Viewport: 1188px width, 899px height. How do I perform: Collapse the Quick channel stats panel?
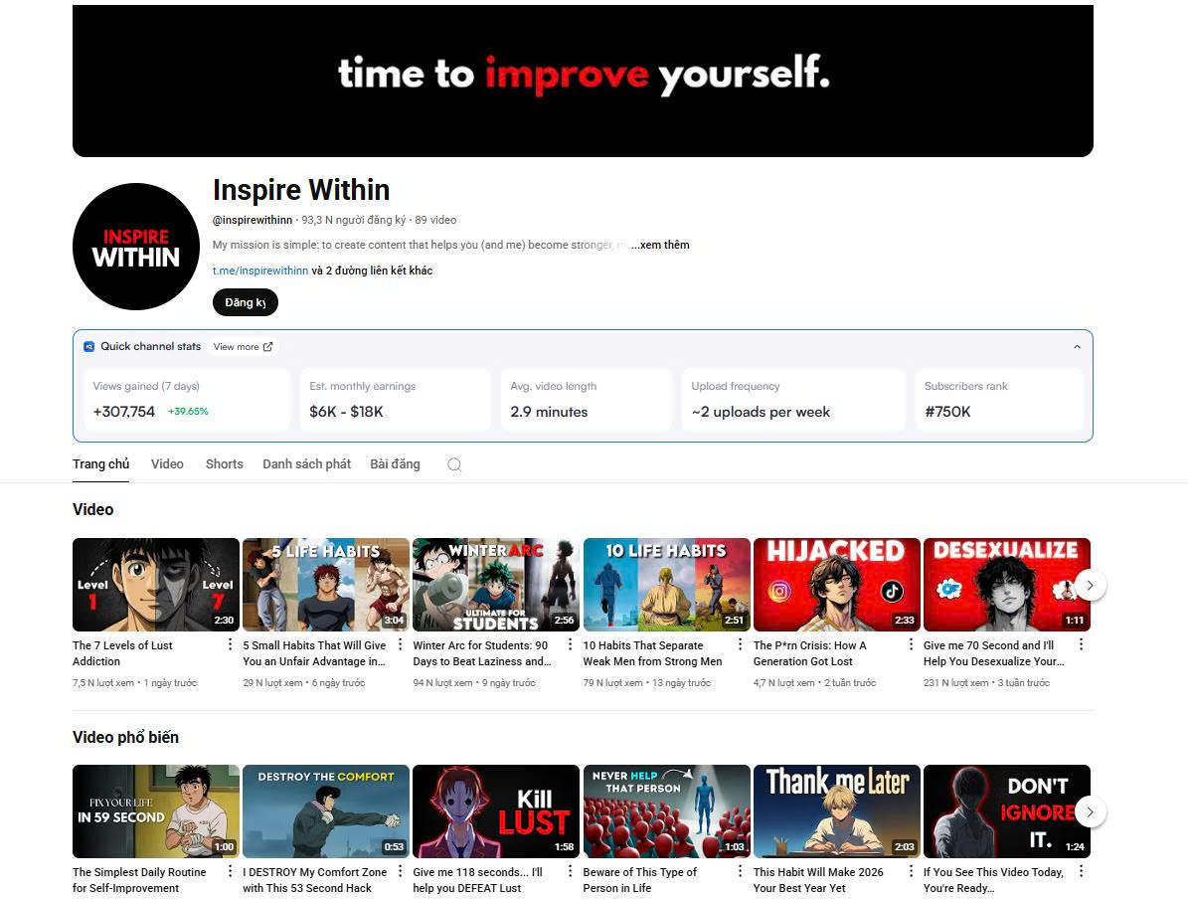click(x=1077, y=347)
